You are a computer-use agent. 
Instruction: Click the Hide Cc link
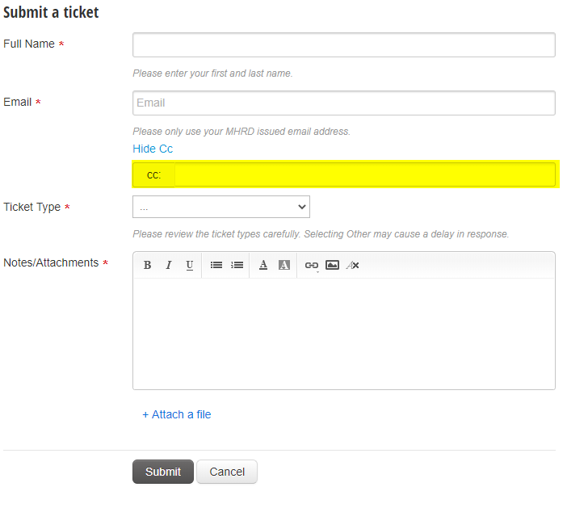(153, 149)
